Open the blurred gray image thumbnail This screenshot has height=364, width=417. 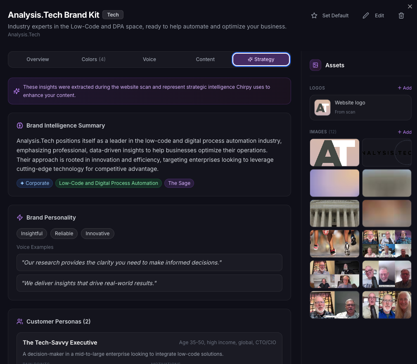387,183
